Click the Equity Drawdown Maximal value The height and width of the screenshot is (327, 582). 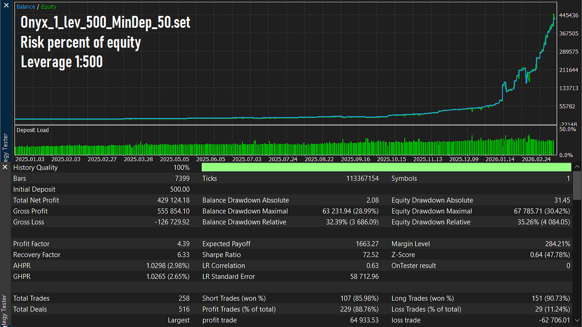[542, 211]
